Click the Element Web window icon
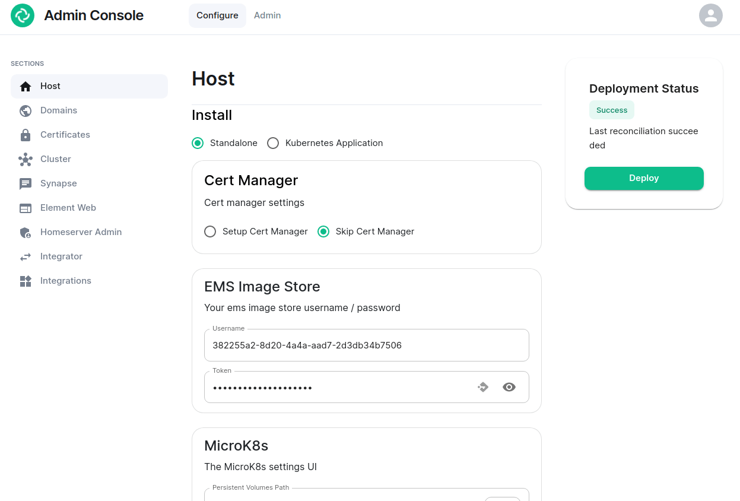 [x=26, y=208]
